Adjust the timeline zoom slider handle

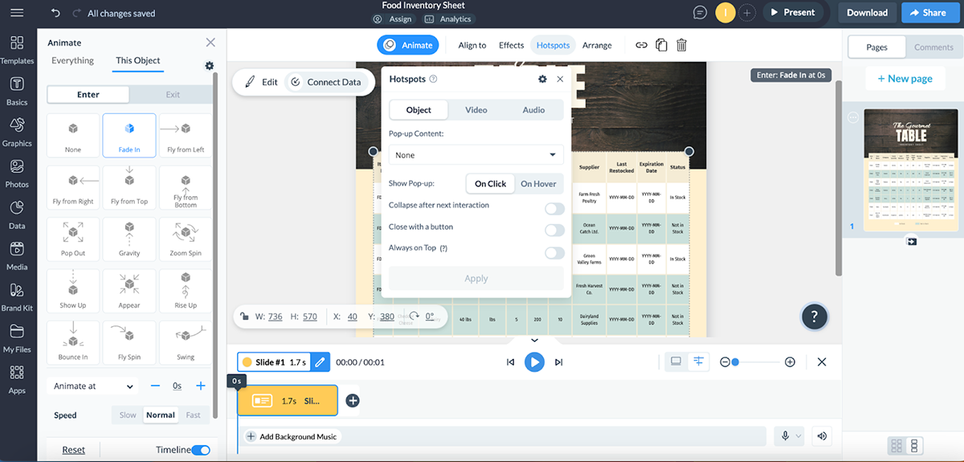click(735, 362)
